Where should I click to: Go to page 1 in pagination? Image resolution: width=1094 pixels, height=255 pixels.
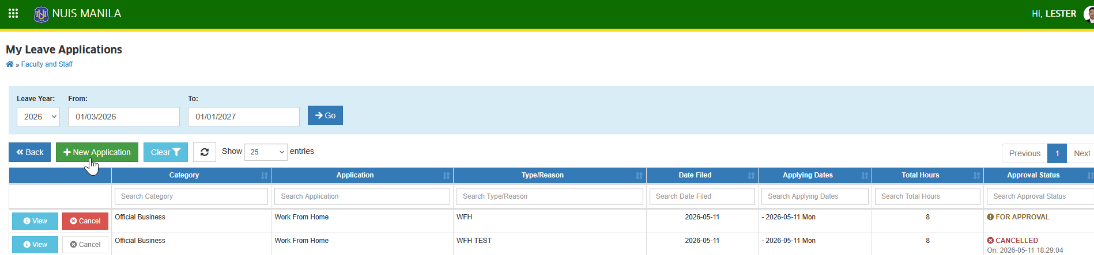click(x=1057, y=153)
